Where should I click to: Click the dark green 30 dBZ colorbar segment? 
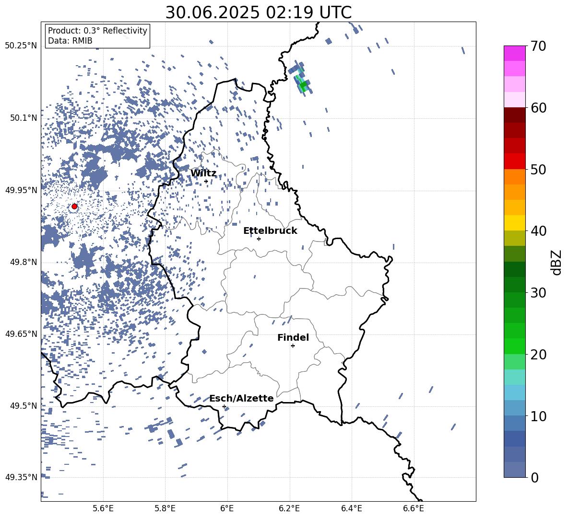coord(514,285)
